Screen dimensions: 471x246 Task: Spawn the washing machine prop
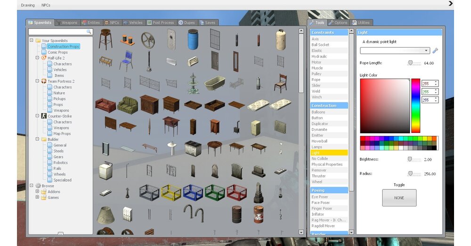(x=105, y=171)
